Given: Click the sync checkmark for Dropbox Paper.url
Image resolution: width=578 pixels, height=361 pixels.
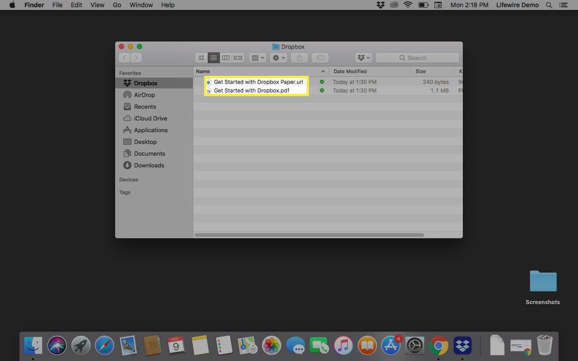Looking at the screenshot, I should click(322, 82).
